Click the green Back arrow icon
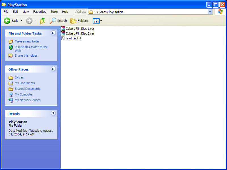Viewport: 227px width, 170px height. tap(7, 21)
